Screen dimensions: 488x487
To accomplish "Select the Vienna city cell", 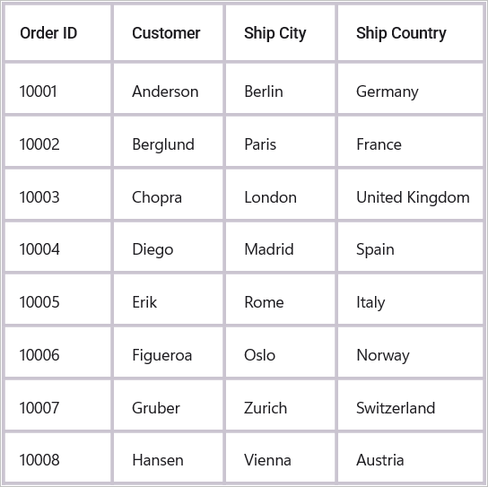I will point(281,457).
